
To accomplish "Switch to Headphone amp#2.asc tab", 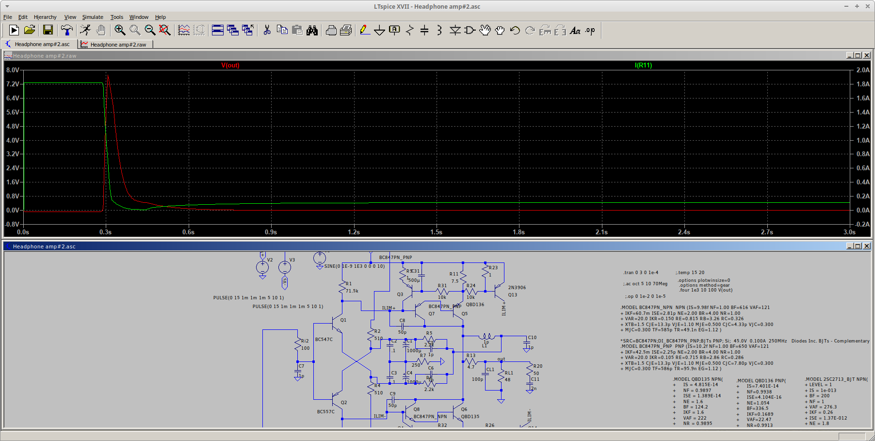I will pos(39,44).
